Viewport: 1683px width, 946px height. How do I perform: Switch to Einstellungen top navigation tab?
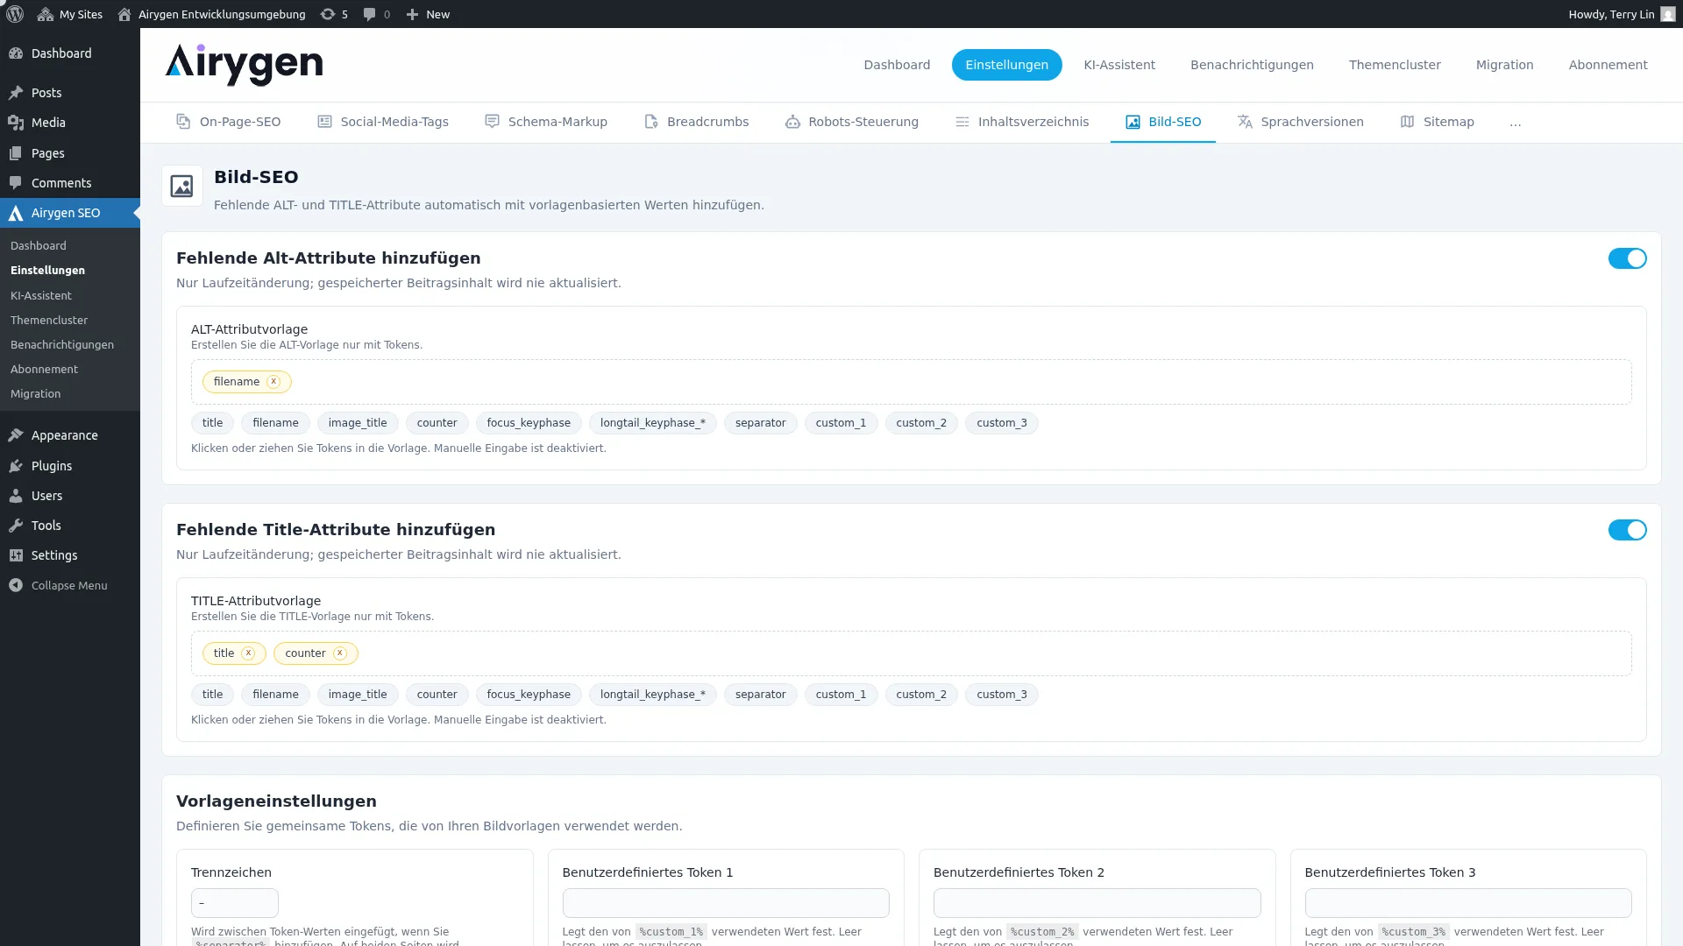(x=1006, y=65)
